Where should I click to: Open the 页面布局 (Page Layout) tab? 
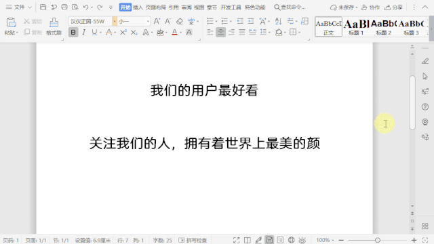(x=155, y=7)
